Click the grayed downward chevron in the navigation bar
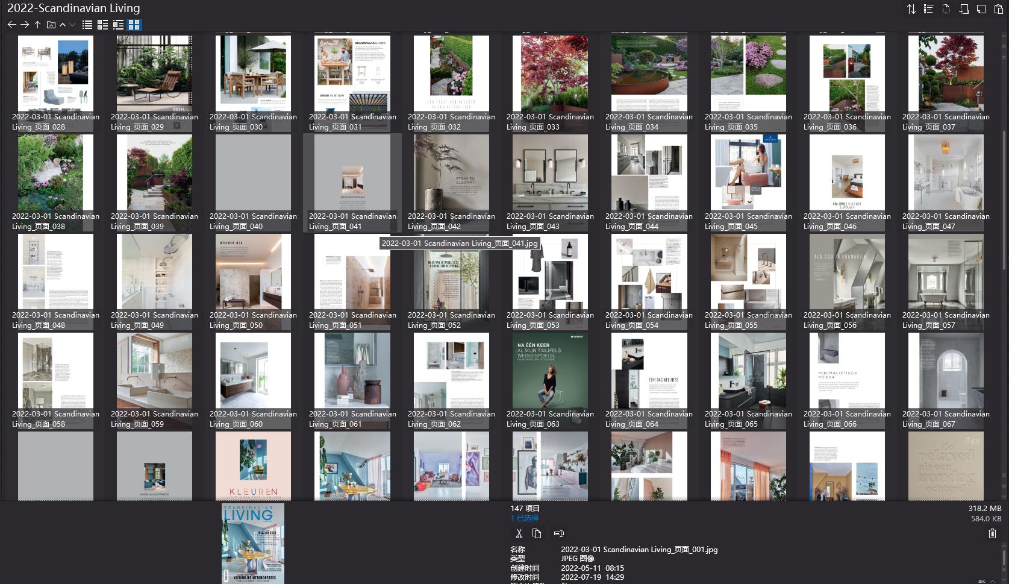This screenshot has height=584, width=1009. pos(72,25)
